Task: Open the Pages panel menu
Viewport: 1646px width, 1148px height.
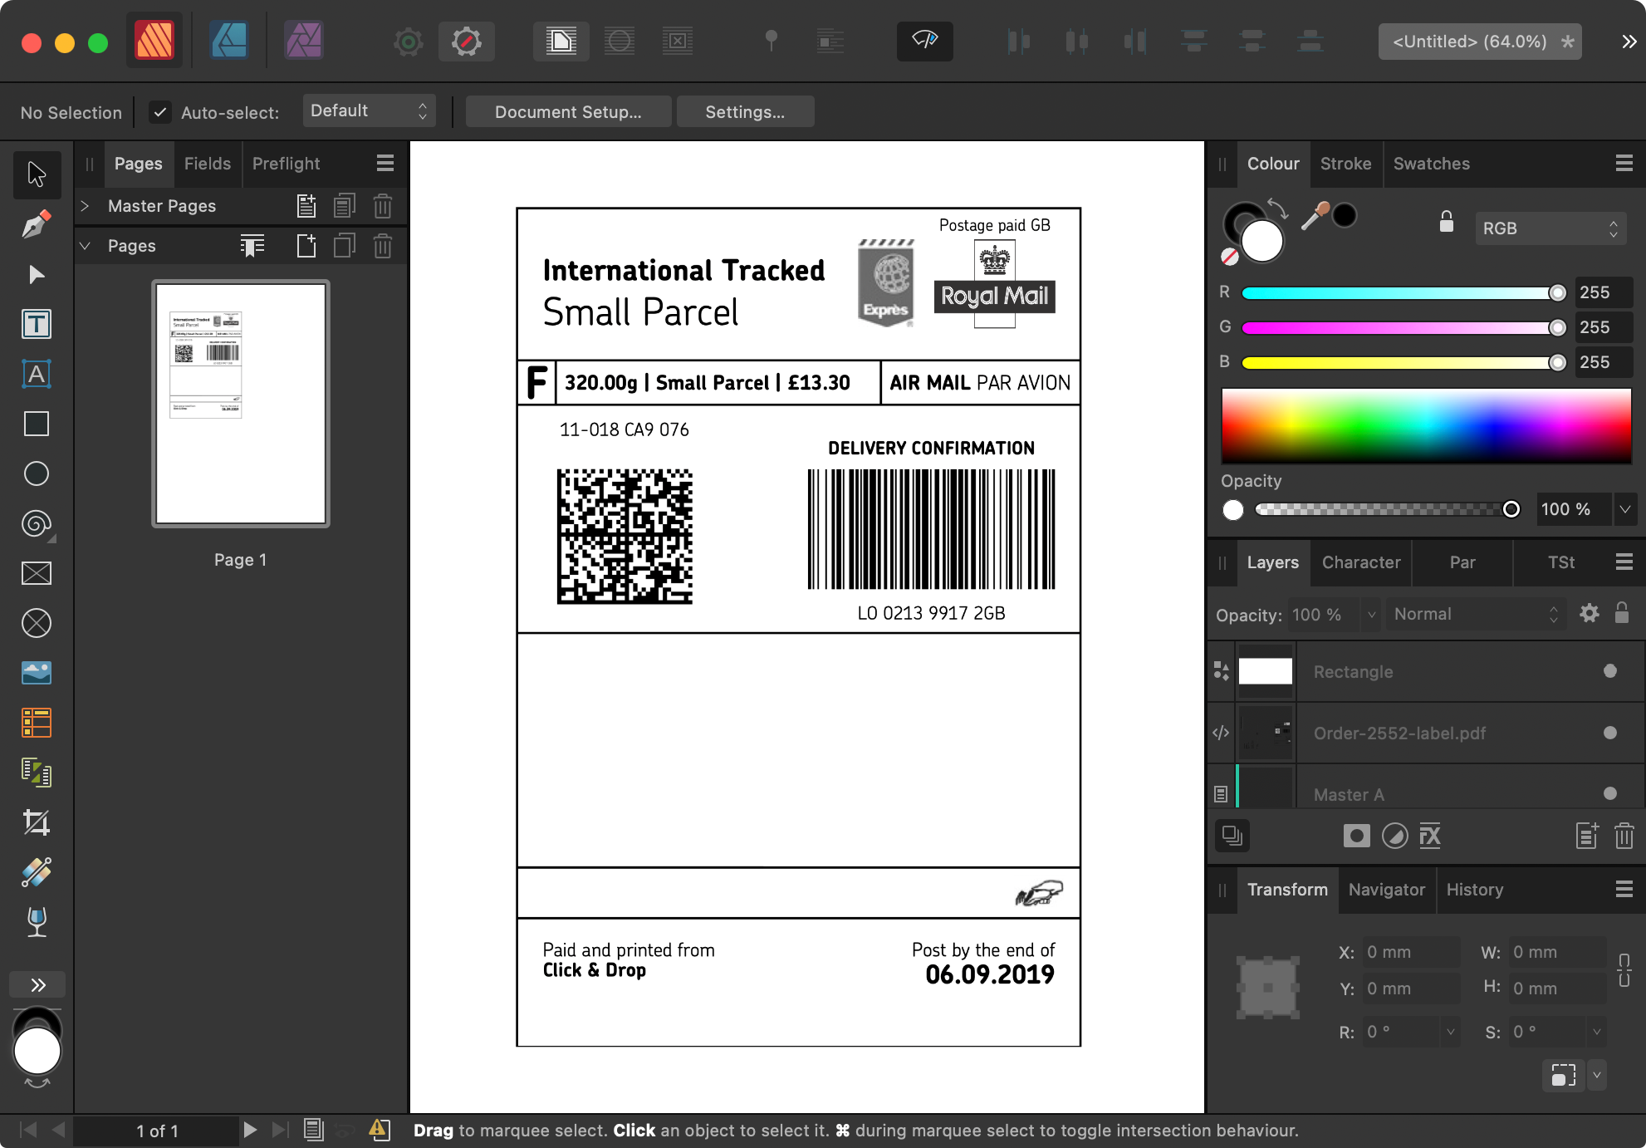Action: click(x=385, y=164)
